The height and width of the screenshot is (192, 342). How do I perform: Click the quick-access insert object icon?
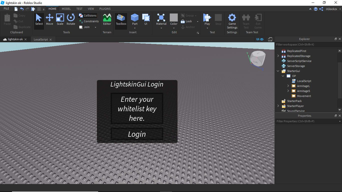click(33, 9)
